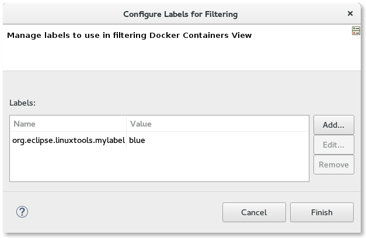Click the Remove button
The height and width of the screenshot is (238, 366).
tap(333, 164)
